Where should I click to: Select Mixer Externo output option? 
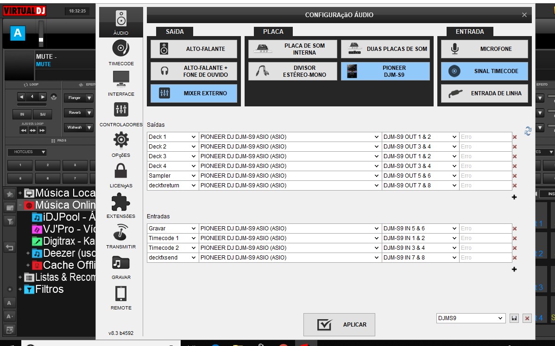(194, 93)
